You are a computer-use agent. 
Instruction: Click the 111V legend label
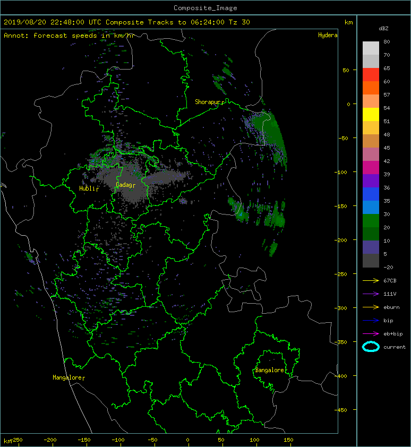pyautogui.click(x=390, y=294)
